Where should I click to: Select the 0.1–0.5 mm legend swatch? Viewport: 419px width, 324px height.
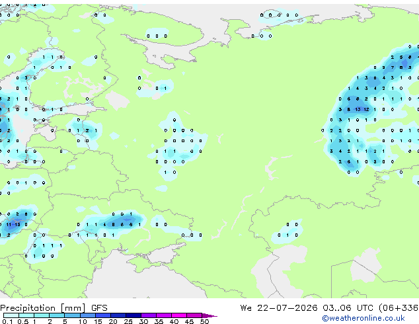[11, 315]
